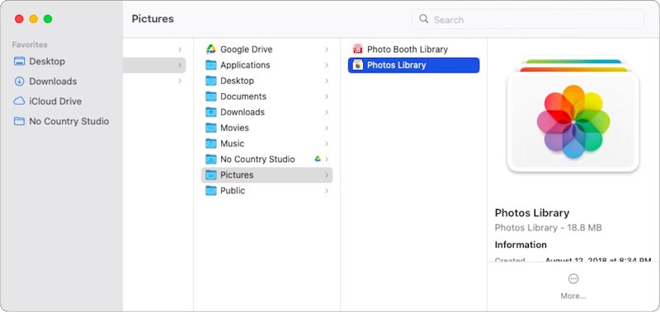This screenshot has height=312, width=660.
Task: Click the Downloads arrow icon in sidebar
Action: 19,81
